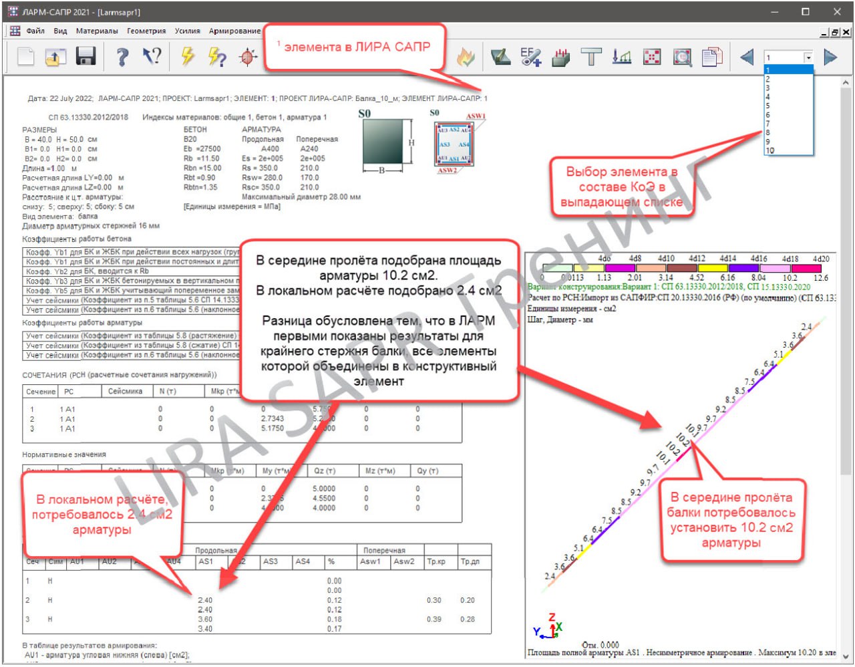
Task: Run calculation with lightning bolt icon
Action: pos(188,56)
